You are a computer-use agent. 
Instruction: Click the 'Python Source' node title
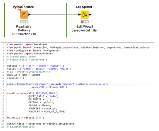point(23,7)
